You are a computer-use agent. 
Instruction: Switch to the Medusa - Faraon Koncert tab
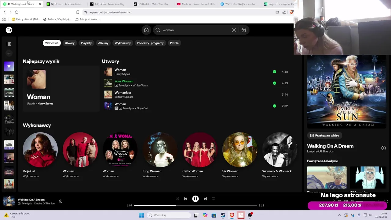tap(196, 4)
